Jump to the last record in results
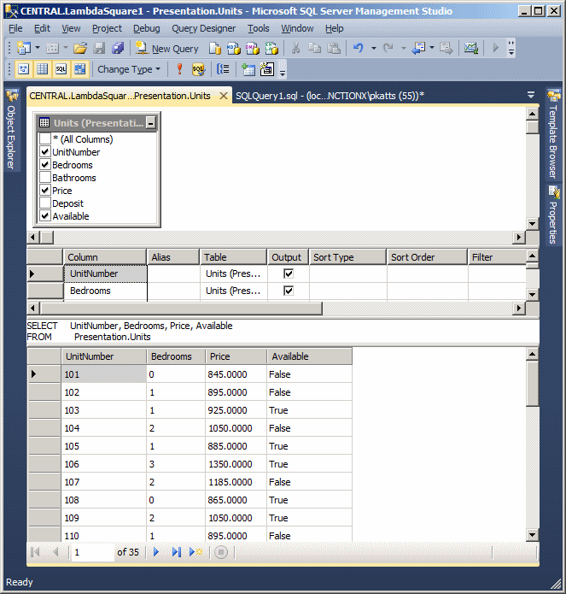Image resolution: width=566 pixels, height=594 pixels. click(177, 552)
